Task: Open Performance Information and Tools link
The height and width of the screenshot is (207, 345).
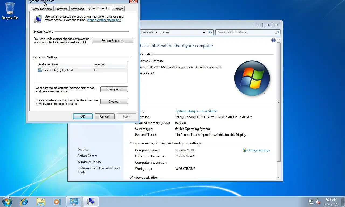Action: pyautogui.click(x=98, y=170)
